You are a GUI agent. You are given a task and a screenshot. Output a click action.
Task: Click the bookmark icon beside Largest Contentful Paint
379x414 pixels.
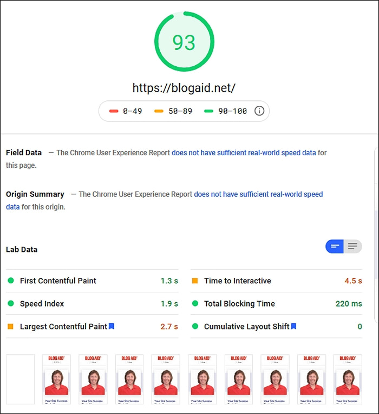point(112,326)
